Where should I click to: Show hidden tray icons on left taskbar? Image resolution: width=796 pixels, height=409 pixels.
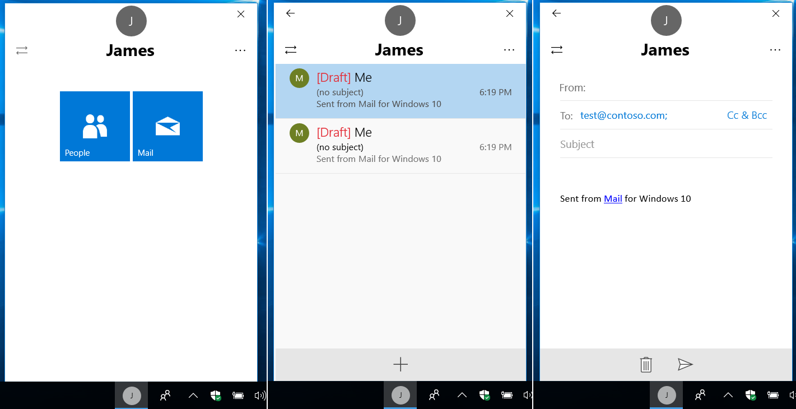point(193,396)
